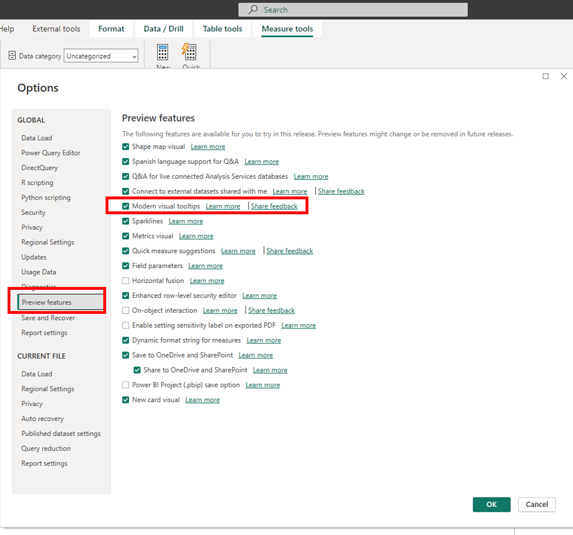Uncheck Share to OneDrive and SharePoint
Screen dimensions: 573x535
click(137, 370)
